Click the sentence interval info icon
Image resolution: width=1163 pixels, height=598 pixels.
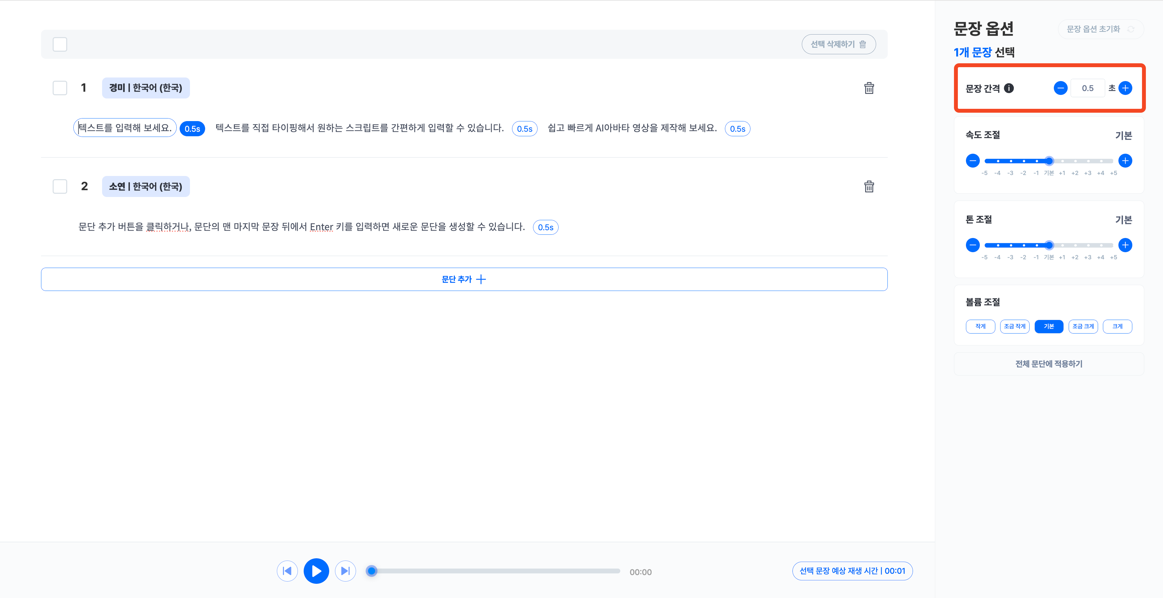[1009, 88]
